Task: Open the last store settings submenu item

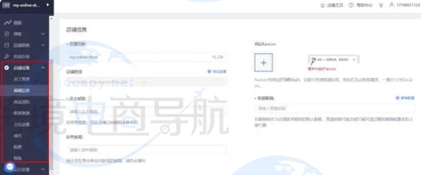Action: [x=17, y=158]
